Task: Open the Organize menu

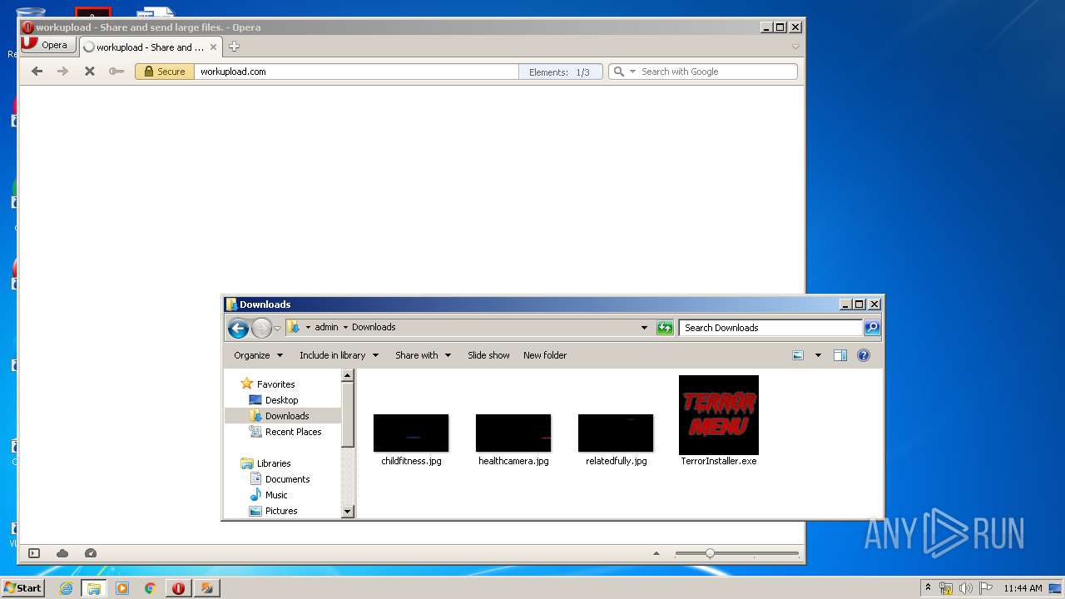Action: (258, 355)
